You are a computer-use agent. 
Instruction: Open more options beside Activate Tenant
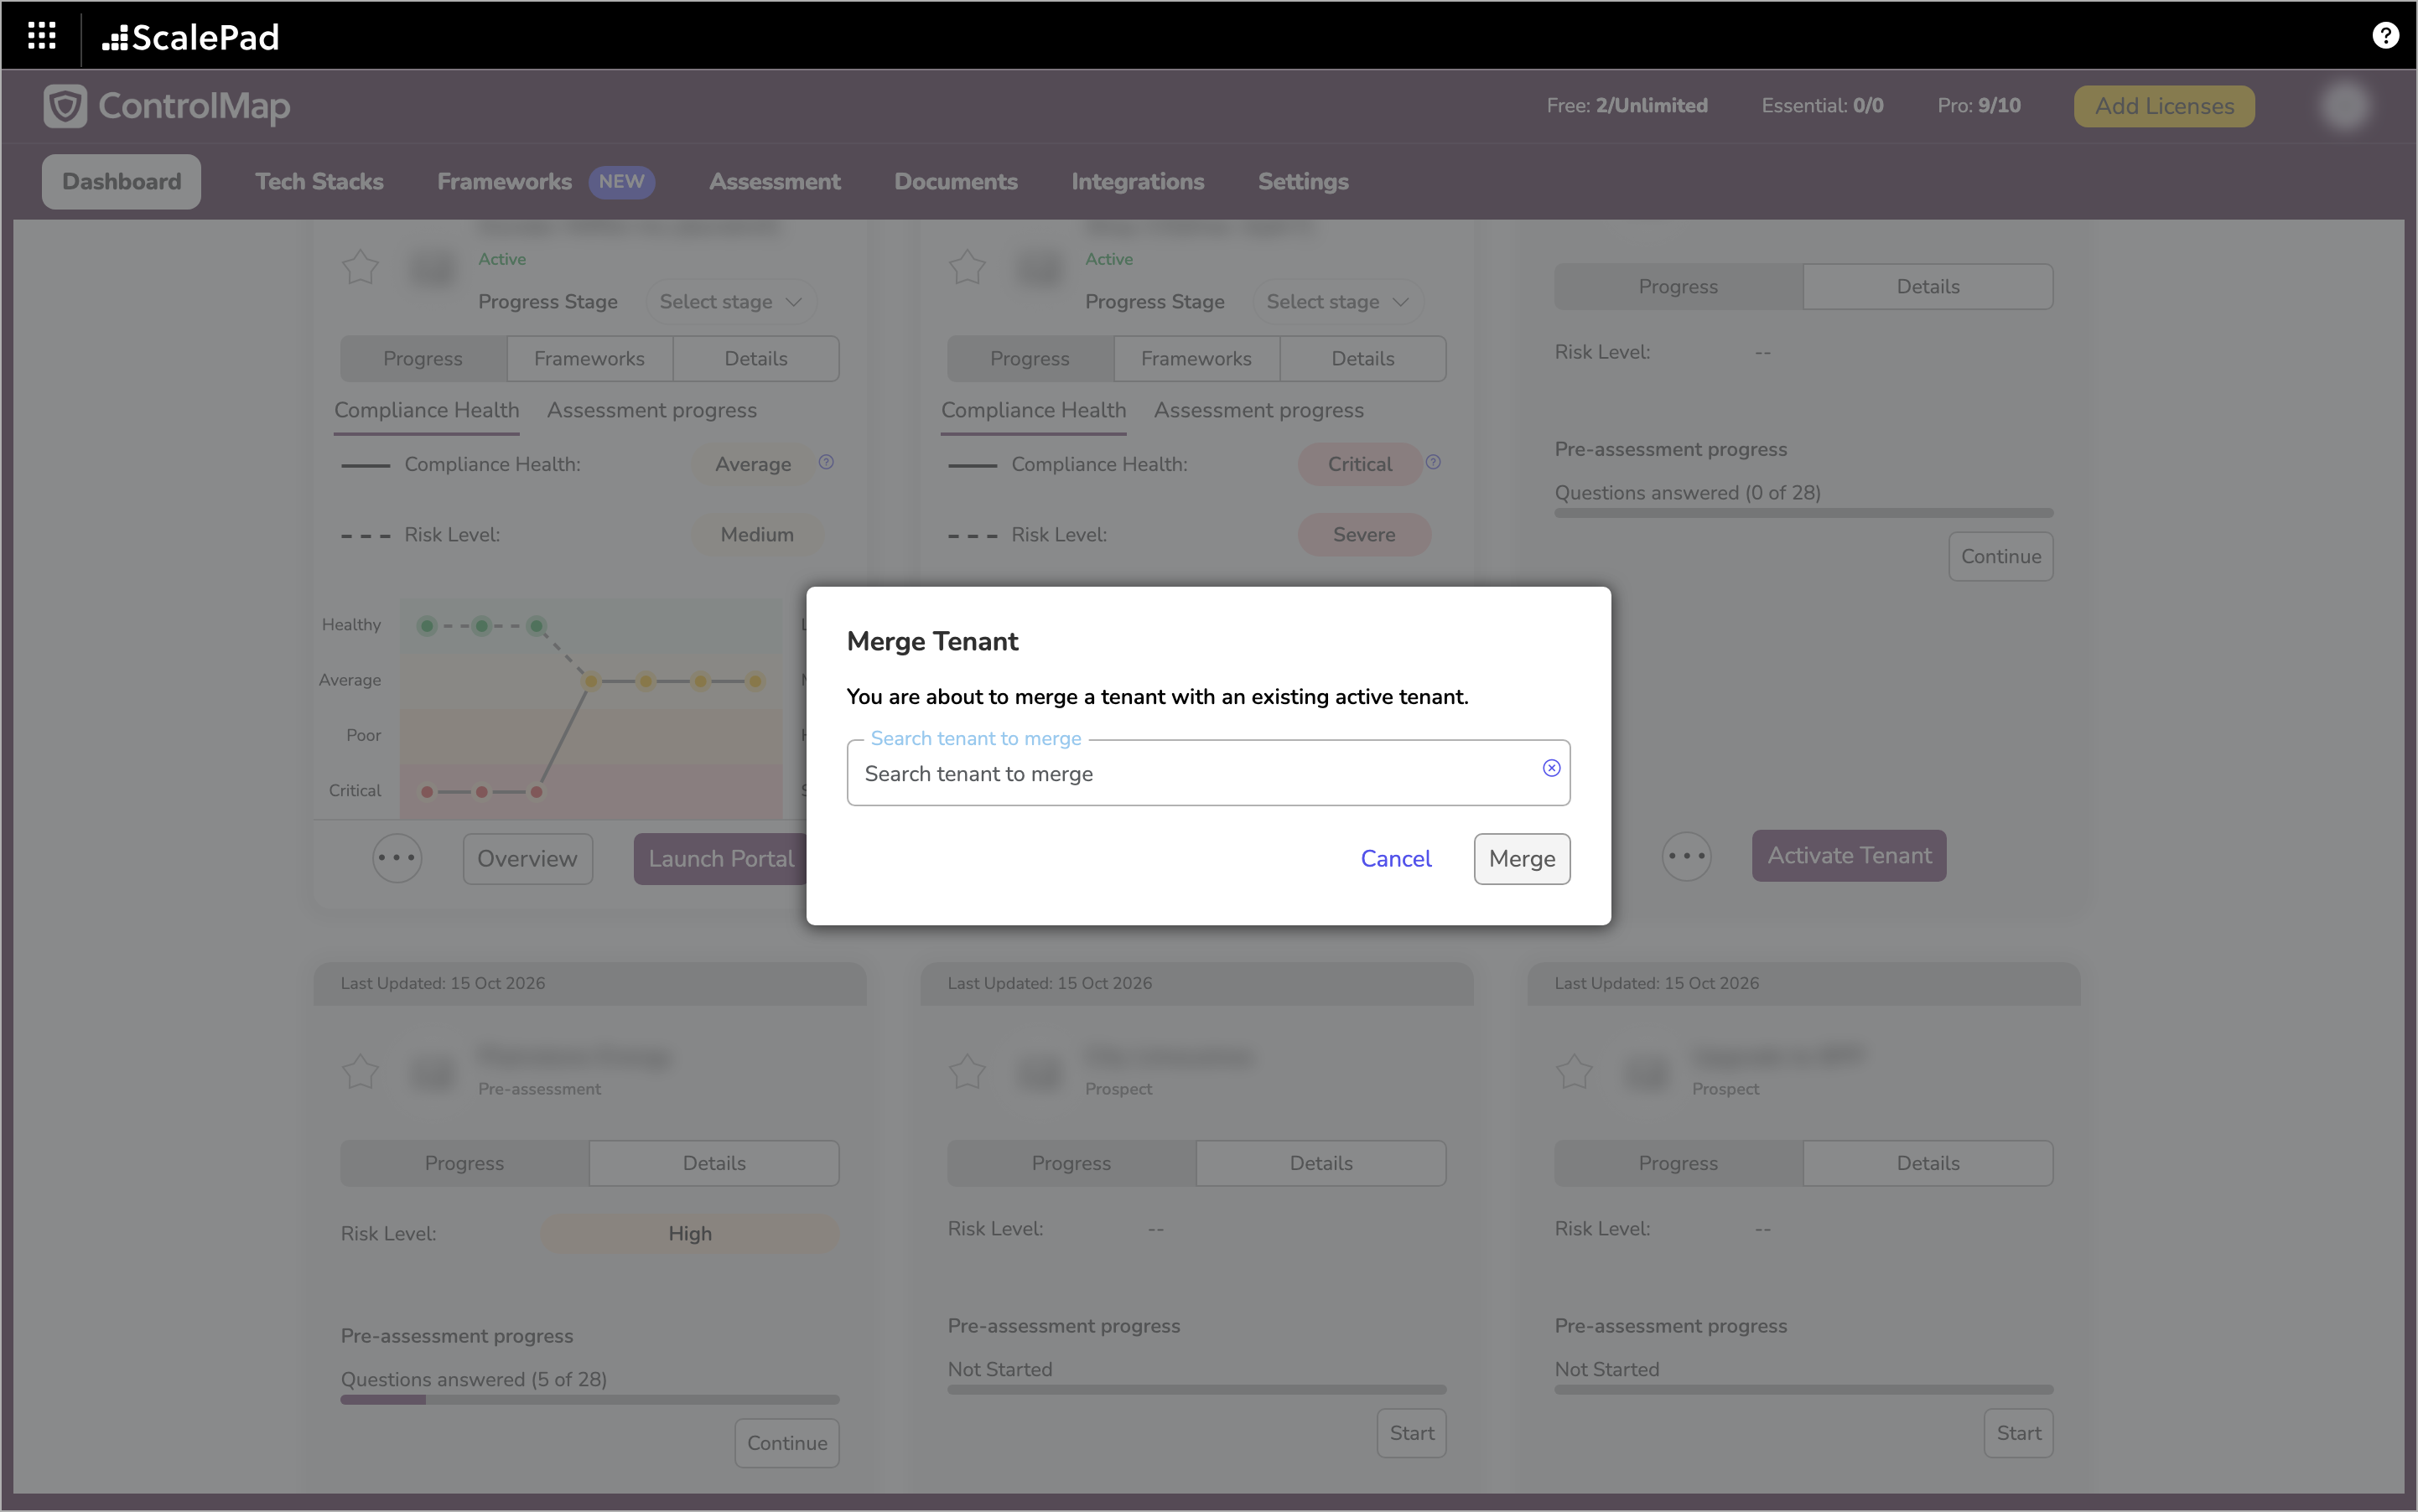click(1687, 856)
